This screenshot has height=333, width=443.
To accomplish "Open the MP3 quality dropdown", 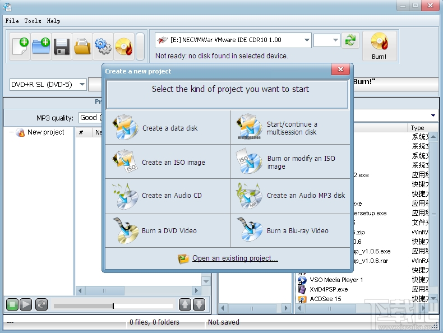I will point(90,118).
